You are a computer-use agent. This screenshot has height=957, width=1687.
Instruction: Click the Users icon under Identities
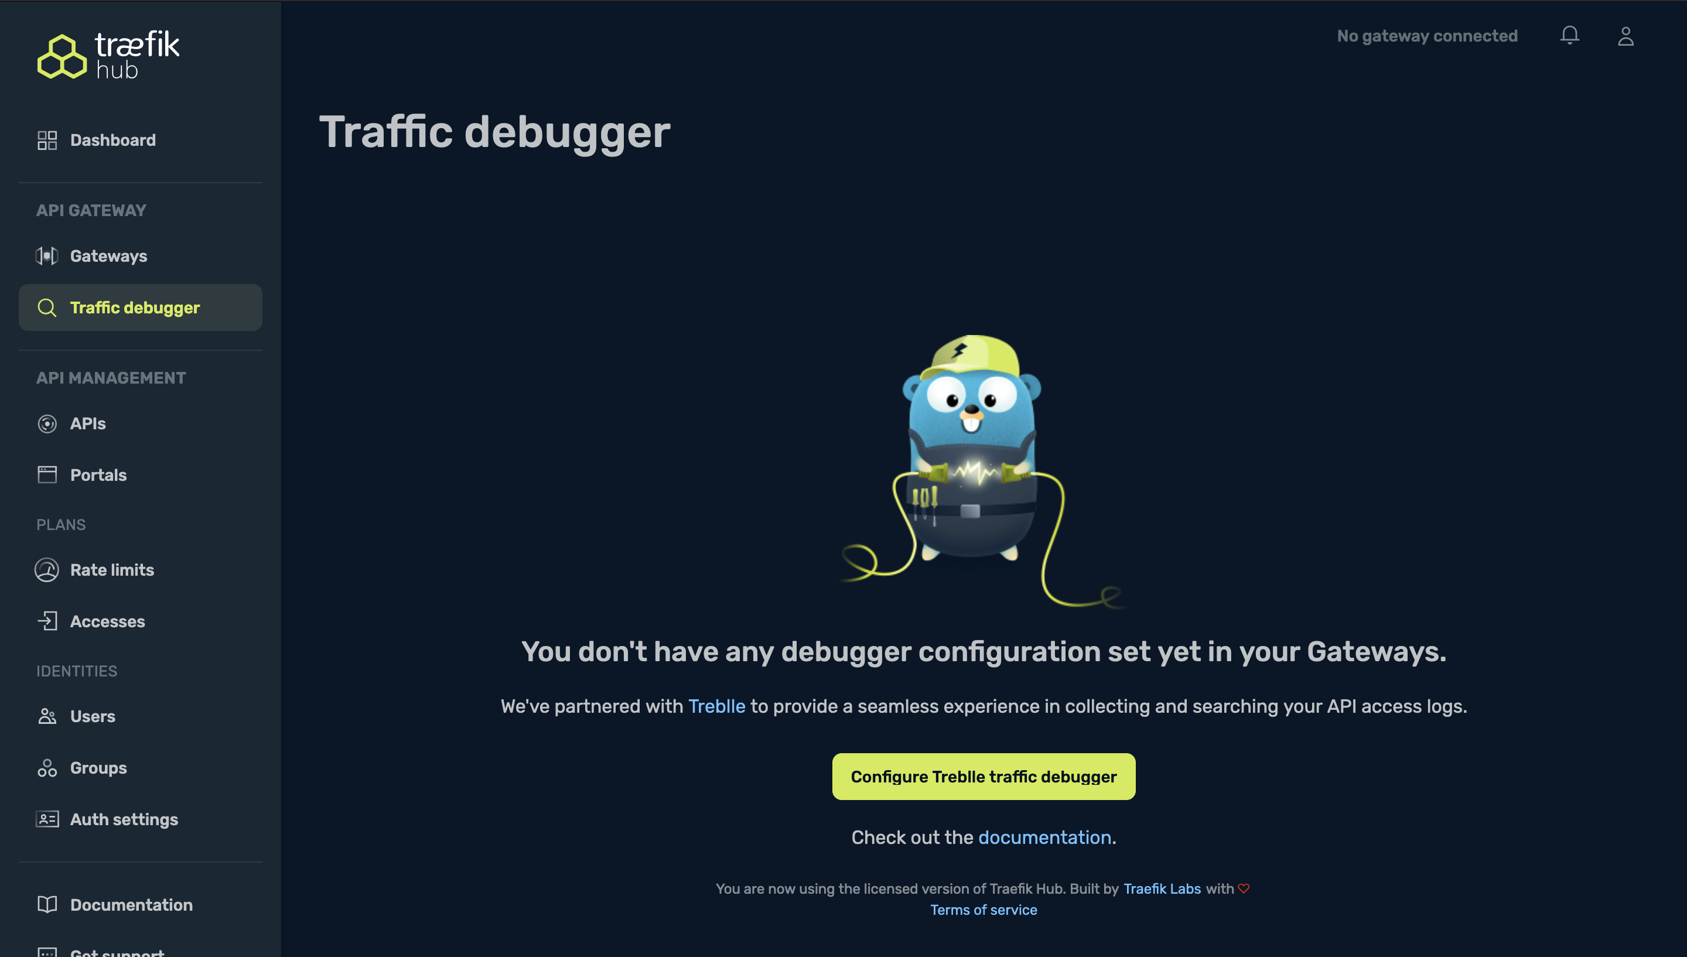(46, 716)
